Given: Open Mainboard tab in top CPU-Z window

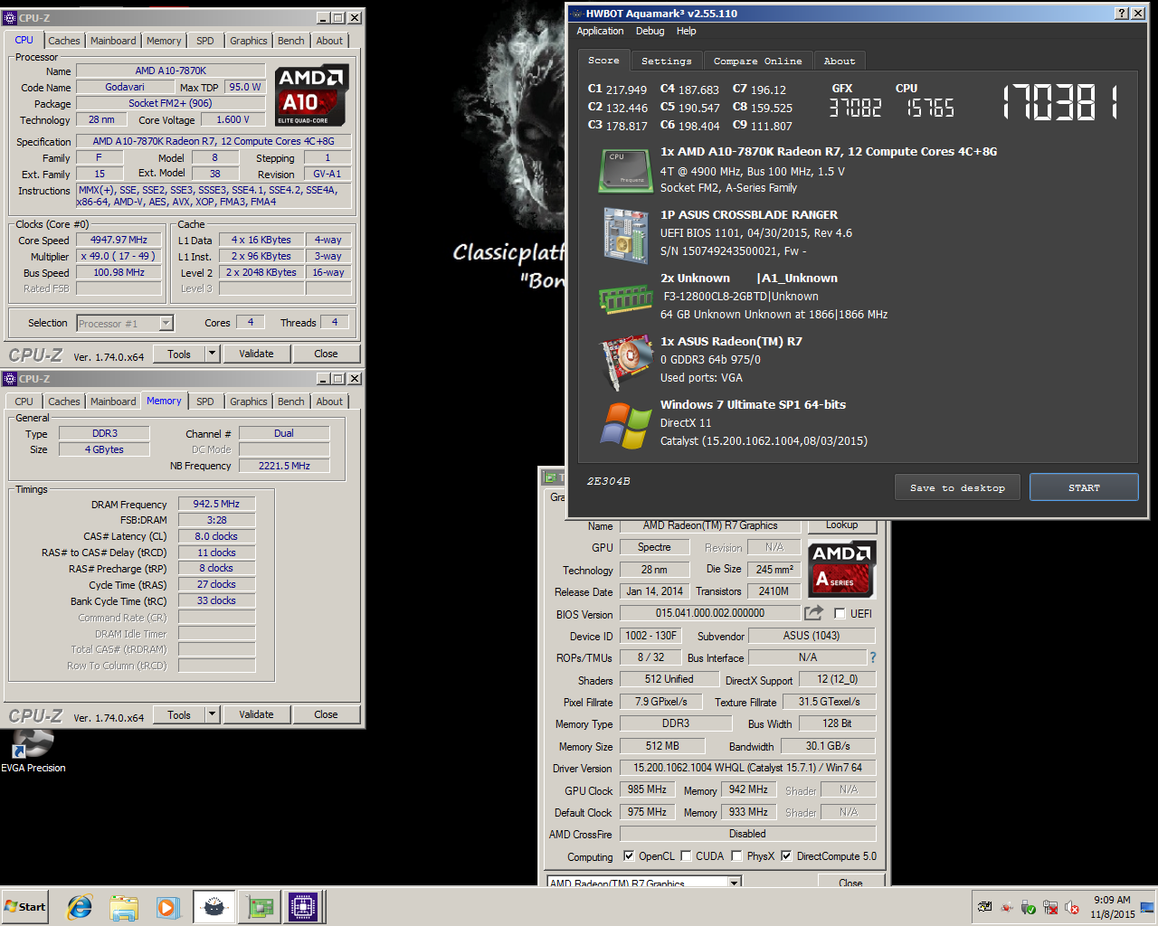Looking at the screenshot, I should click(x=113, y=41).
